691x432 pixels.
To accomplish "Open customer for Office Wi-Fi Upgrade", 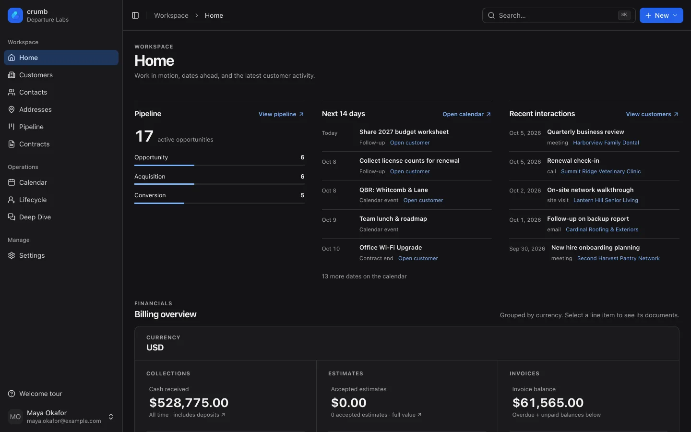I will [x=418, y=258].
